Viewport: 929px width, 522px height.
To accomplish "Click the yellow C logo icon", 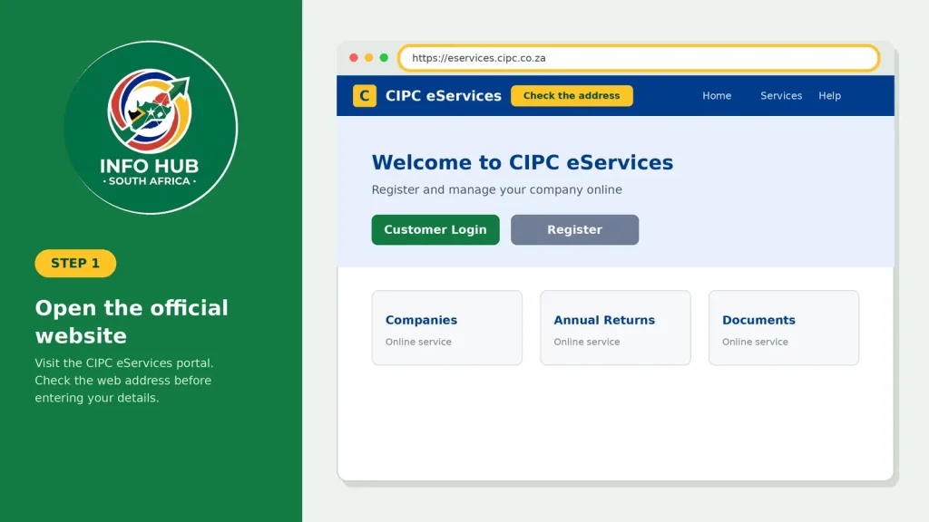I will point(365,96).
